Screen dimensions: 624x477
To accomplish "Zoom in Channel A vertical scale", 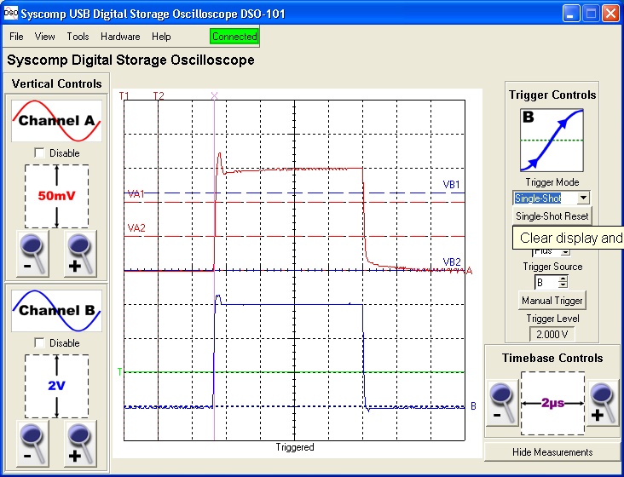I will point(80,254).
